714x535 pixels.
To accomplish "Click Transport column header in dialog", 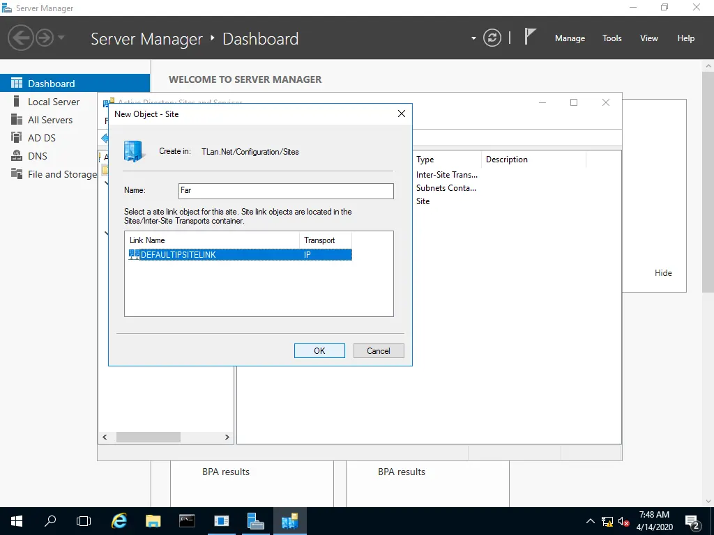I will pyautogui.click(x=325, y=240).
